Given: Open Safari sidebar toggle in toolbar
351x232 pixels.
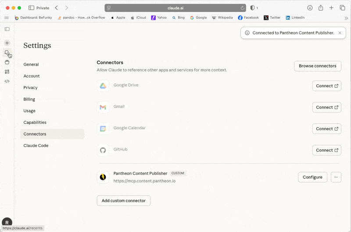Looking at the screenshot, I should [31, 8].
